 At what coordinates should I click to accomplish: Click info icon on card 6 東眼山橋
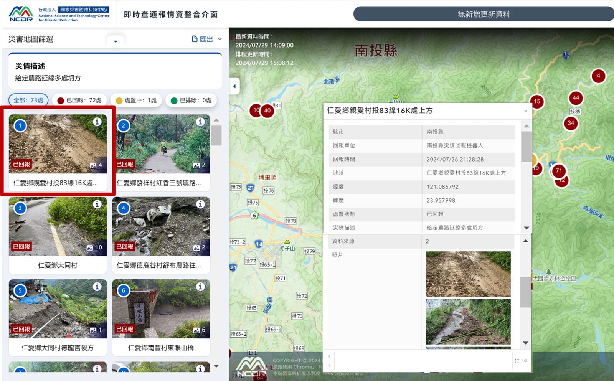200,287
